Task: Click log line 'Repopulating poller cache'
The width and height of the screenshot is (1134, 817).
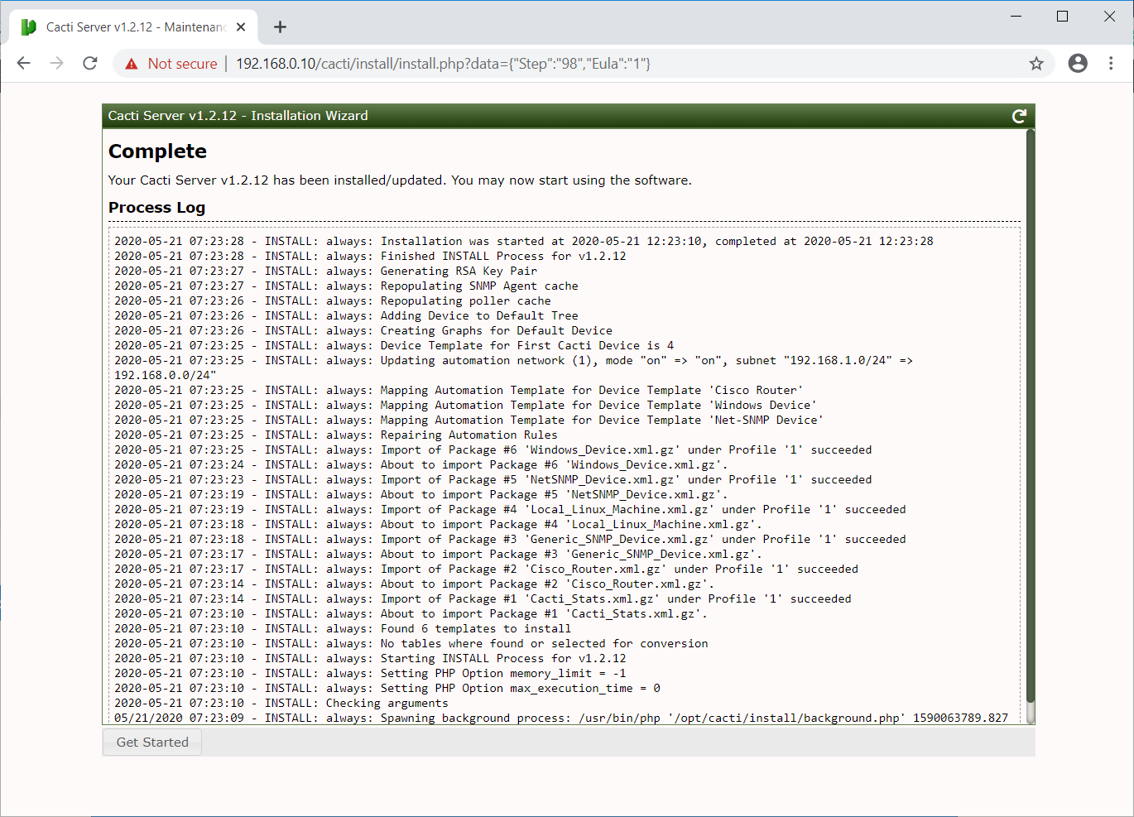Action: point(332,300)
